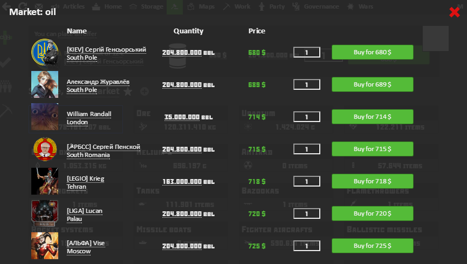Open the Moscow region link
This screenshot has width=467, height=264.
tap(78, 251)
